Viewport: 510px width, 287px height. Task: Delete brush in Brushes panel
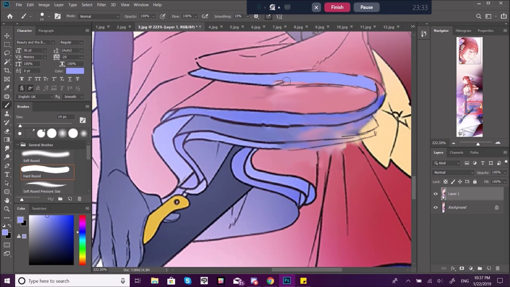click(79, 199)
